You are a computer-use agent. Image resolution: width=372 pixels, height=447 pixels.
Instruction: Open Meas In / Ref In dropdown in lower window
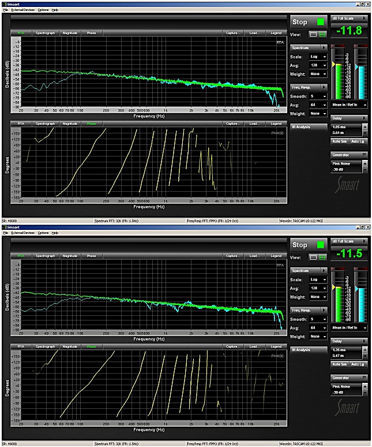click(350, 328)
